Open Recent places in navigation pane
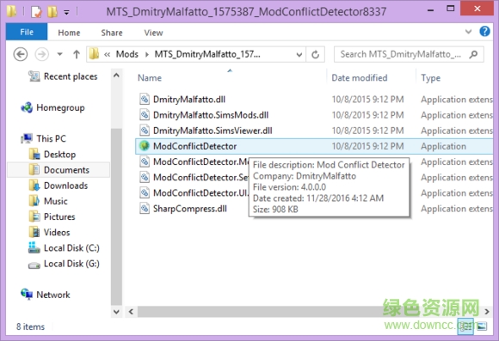 pyautogui.click(x=71, y=76)
